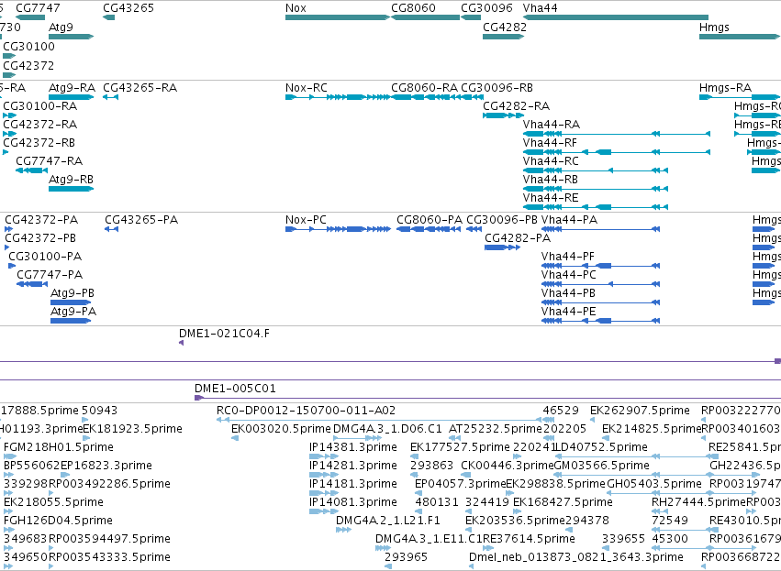Select the Vha44-PF protein label
The height and width of the screenshot is (571, 781).
pos(568,257)
